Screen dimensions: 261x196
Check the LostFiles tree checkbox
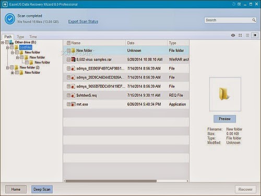[x=12, y=47]
